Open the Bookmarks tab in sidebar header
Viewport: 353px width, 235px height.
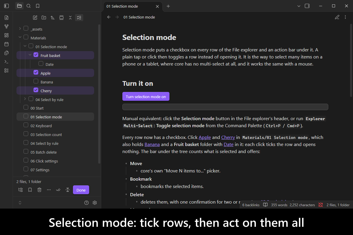pyautogui.click(x=38, y=6)
